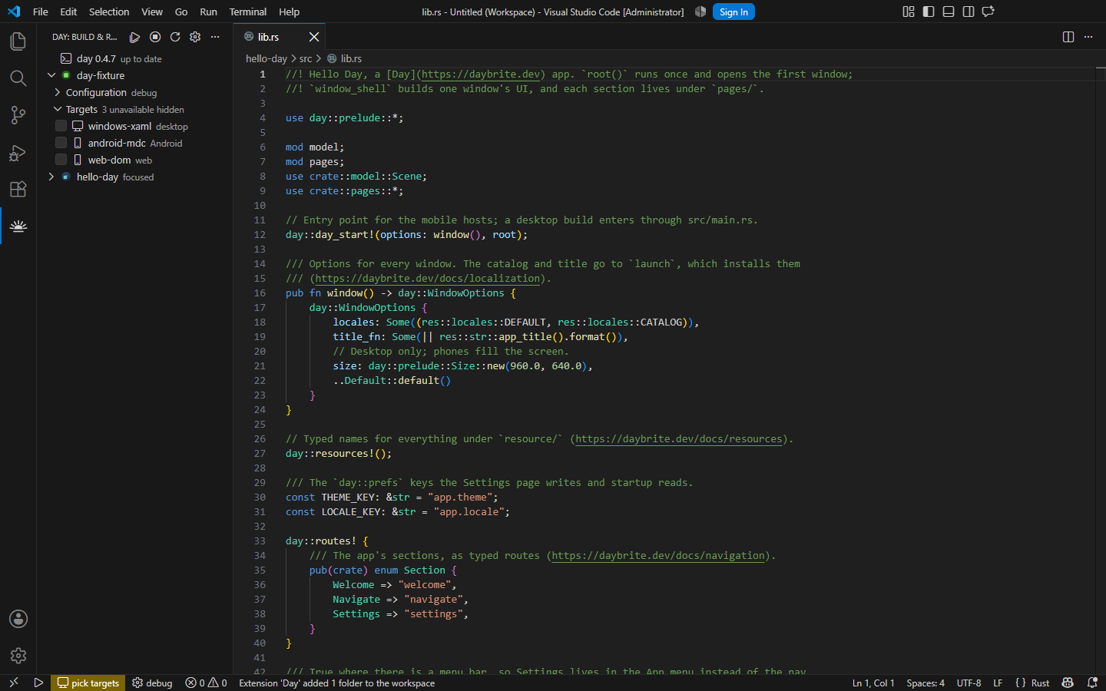Toggle the bottom Panel visibility
This screenshot has height=691, width=1106.
click(949, 12)
